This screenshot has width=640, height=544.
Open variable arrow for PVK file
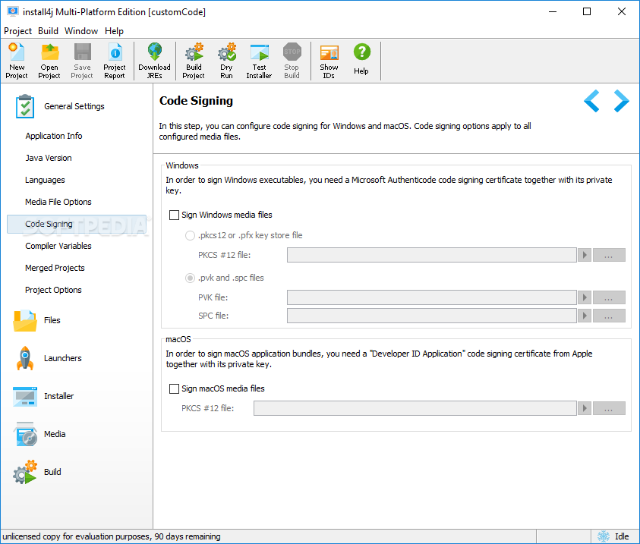click(x=585, y=297)
